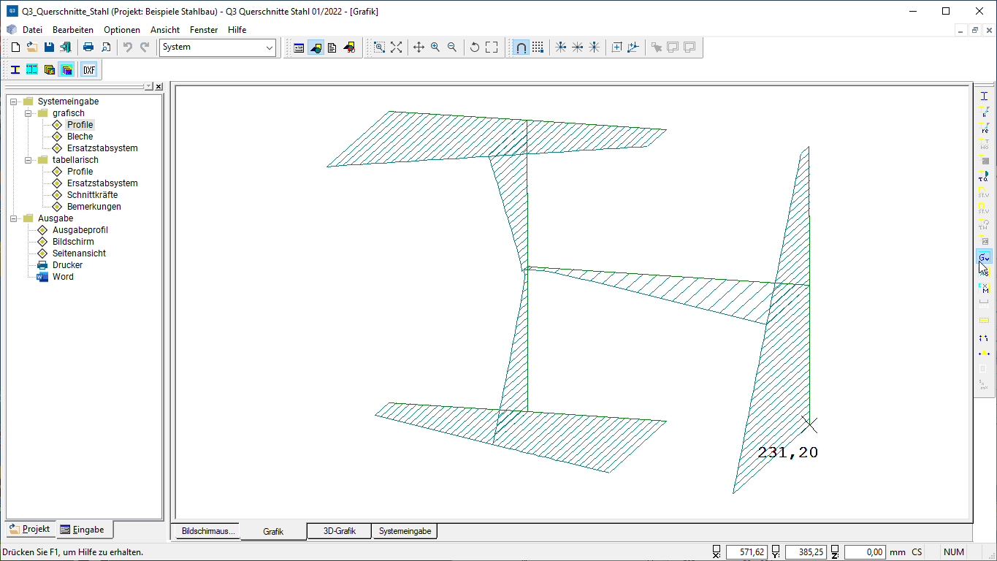Open the Hilfe menu

pos(237,30)
